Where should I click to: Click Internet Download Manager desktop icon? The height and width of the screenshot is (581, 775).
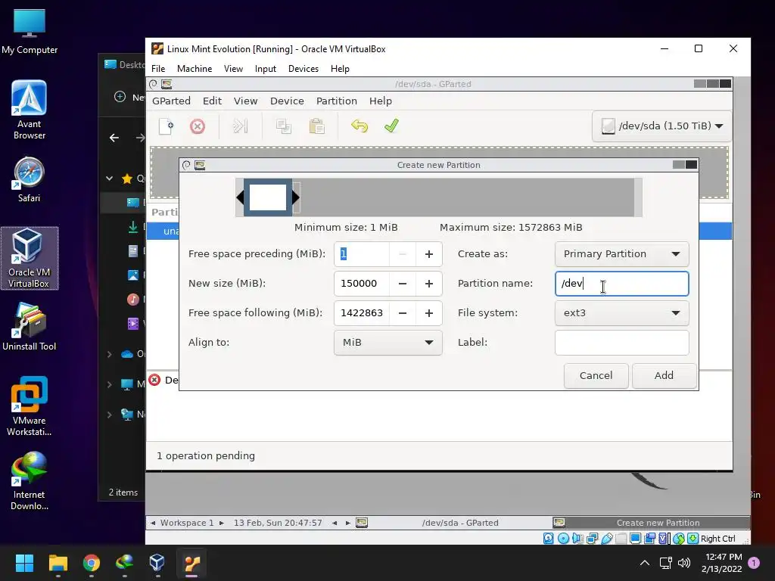(30, 480)
